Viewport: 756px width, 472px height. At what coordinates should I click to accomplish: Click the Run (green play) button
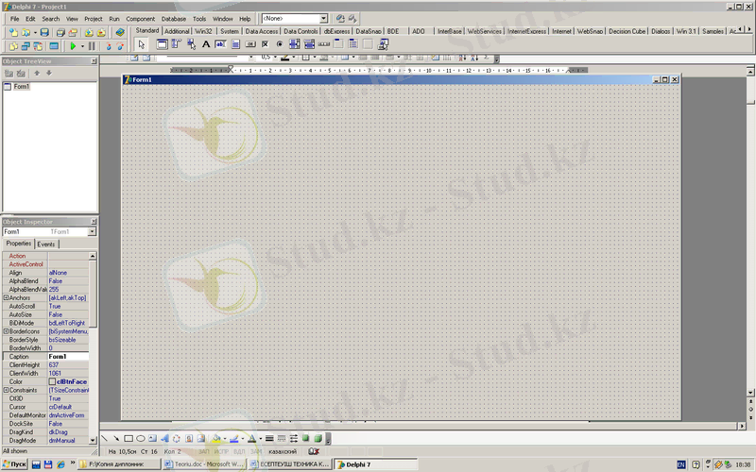pos(72,45)
